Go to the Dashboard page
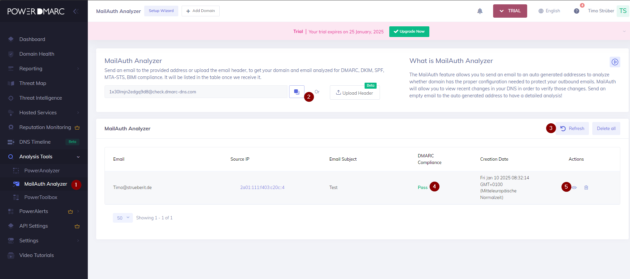 (32, 39)
